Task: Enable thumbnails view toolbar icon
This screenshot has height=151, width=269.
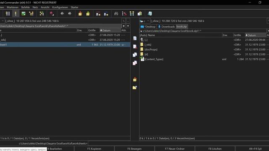Action: [x=24, y=13]
